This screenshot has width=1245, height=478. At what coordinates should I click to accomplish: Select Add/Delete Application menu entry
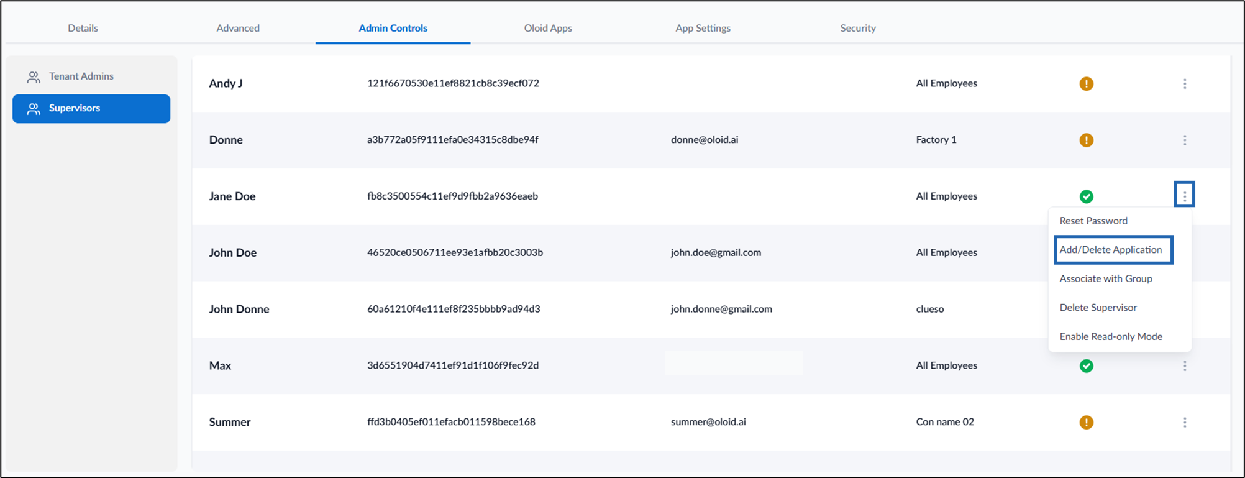coord(1111,250)
